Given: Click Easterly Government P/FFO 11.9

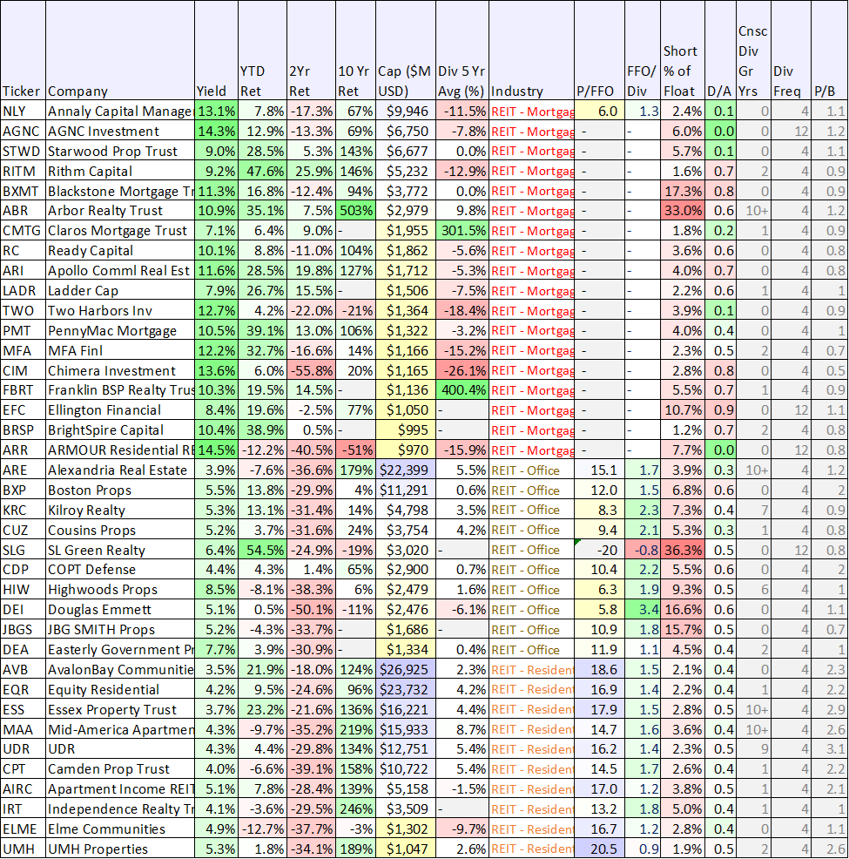Looking at the screenshot, I should point(599,650).
